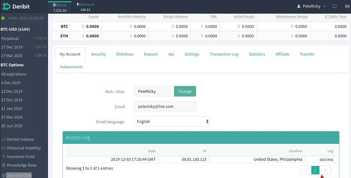
Task: Click the BTC row label
Action: pyautogui.click(x=64, y=26)
